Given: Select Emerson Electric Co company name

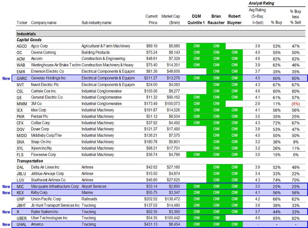Looking at the screenshot, I should point(47,71).
